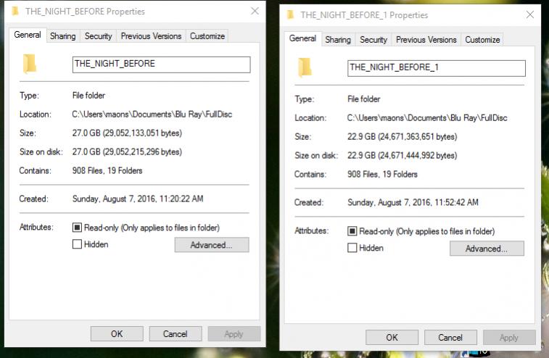Focus the folder name field containing THE_NIGHT_BEFORE_1
Image resolution: width=549 pixels, height=358 pixels.
pyautogui.click(x=437, y=68)
